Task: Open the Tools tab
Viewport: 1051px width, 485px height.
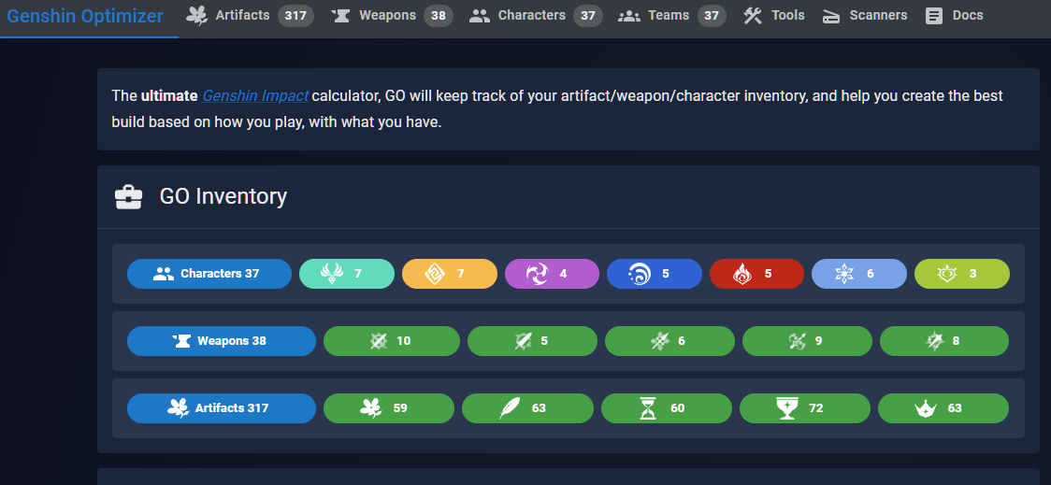Action: 774,15
